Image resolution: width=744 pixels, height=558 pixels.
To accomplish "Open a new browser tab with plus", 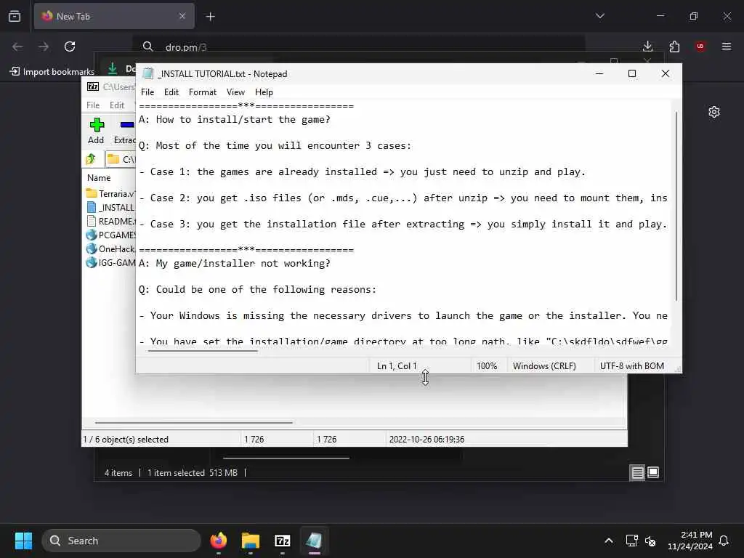I will [x=210, y=17].
